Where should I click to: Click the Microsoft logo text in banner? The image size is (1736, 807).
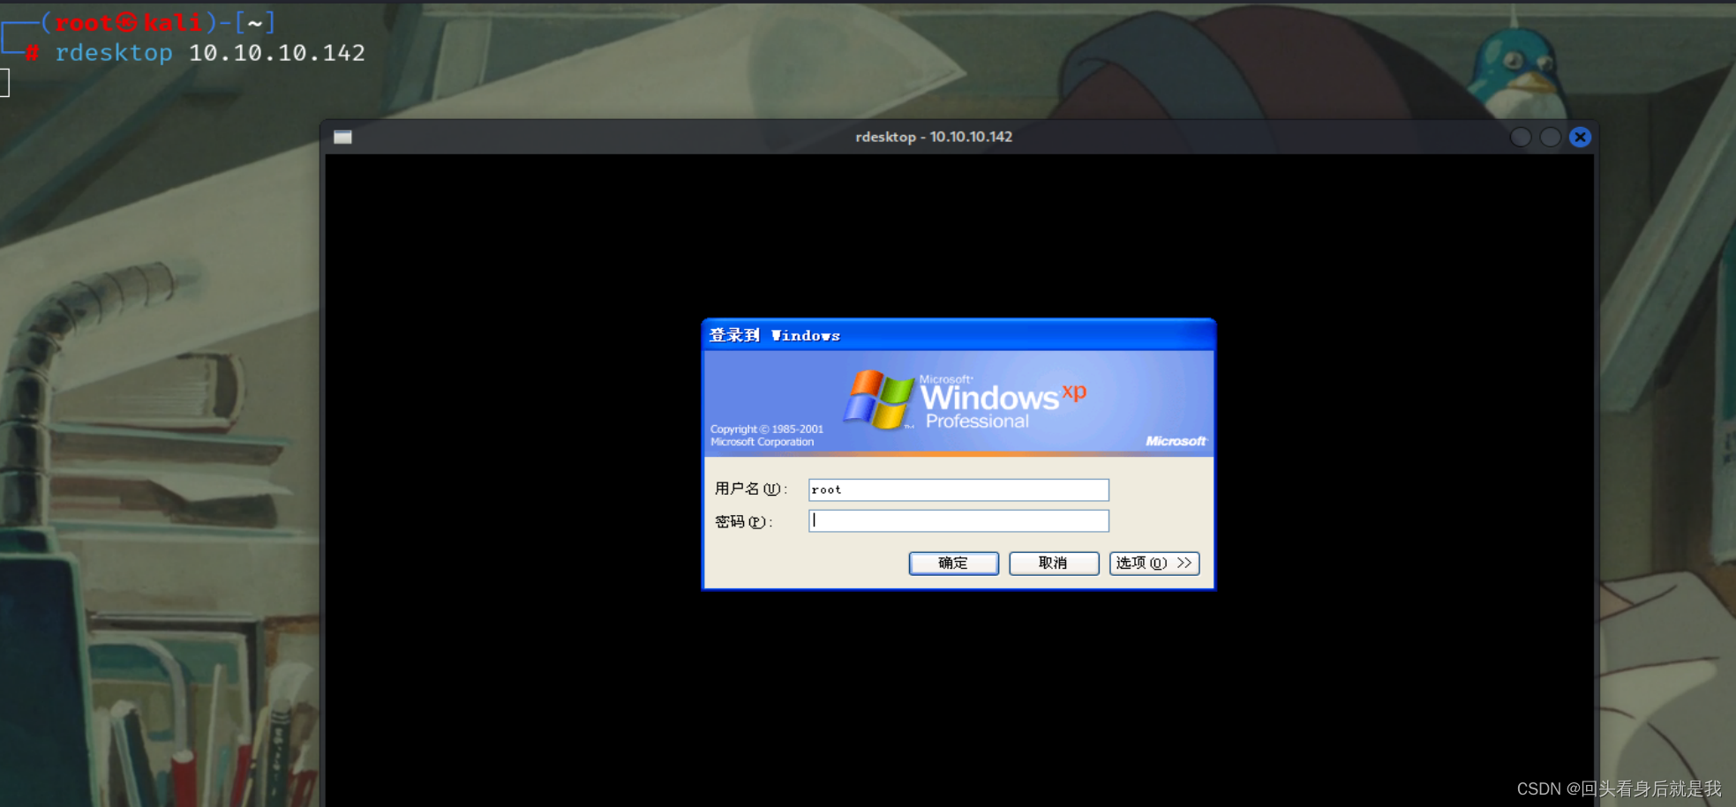coord(1176,441)
